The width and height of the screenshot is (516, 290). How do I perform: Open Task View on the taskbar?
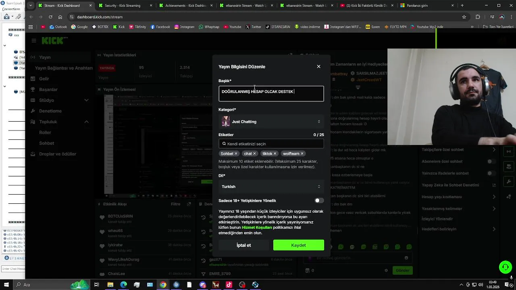click(97, 285)
